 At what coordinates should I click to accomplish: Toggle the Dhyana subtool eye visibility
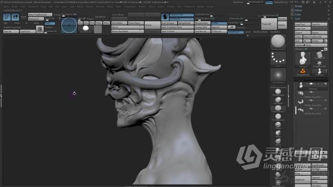tap(325, 84)
